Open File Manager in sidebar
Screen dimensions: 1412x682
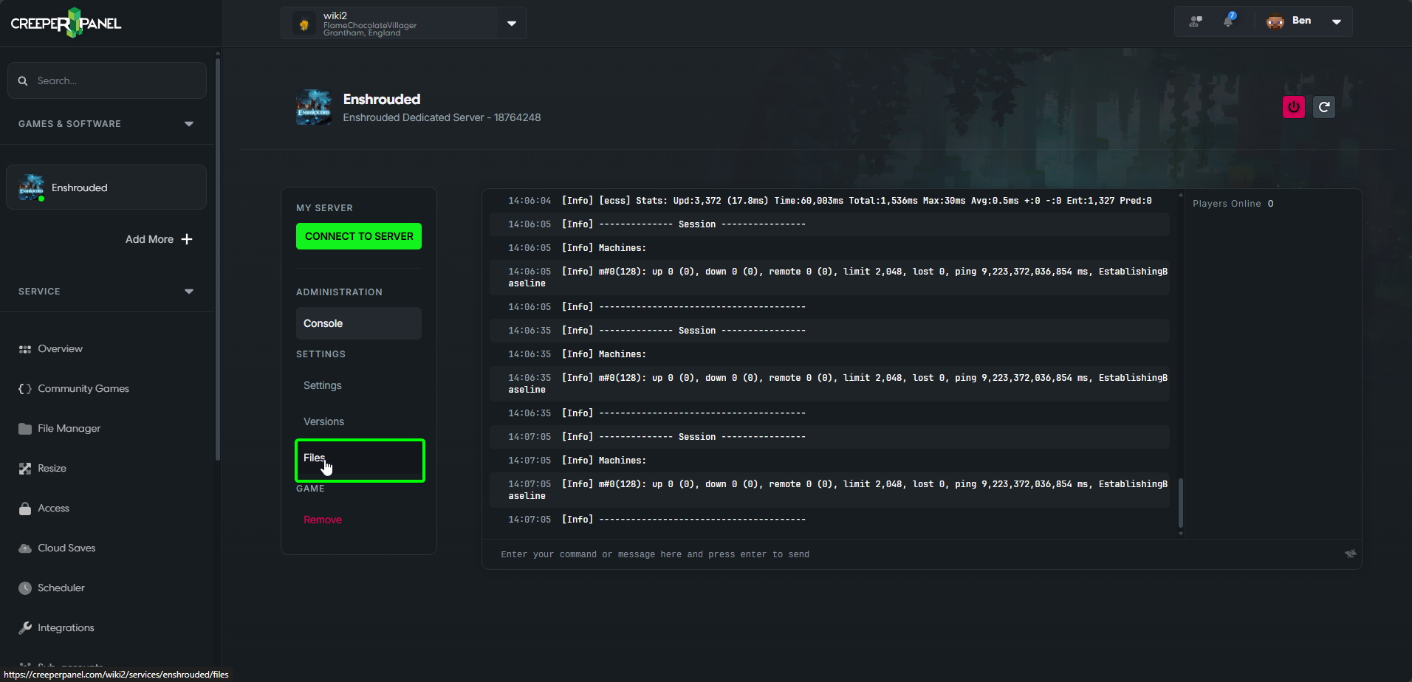coord(69,429)
